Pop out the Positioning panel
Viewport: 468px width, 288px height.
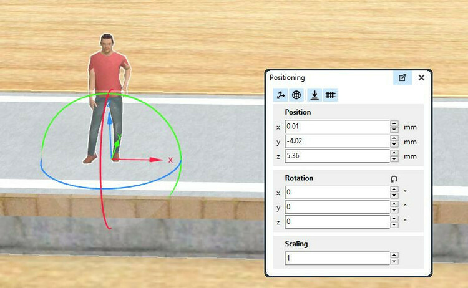pyautogui.click(x=402, y=78)
